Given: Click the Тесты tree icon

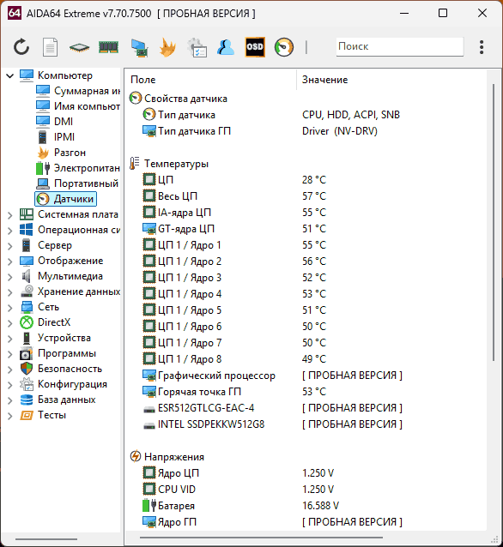Looking at the screenshot, I should pyautogui.click(x=27, y=415).
